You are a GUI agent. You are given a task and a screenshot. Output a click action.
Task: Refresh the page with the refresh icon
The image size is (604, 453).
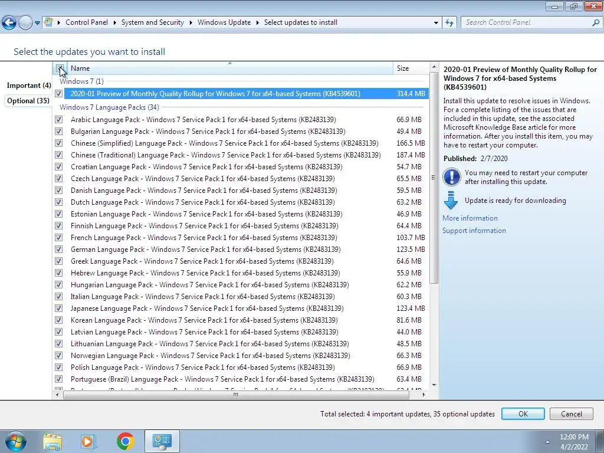449,23
